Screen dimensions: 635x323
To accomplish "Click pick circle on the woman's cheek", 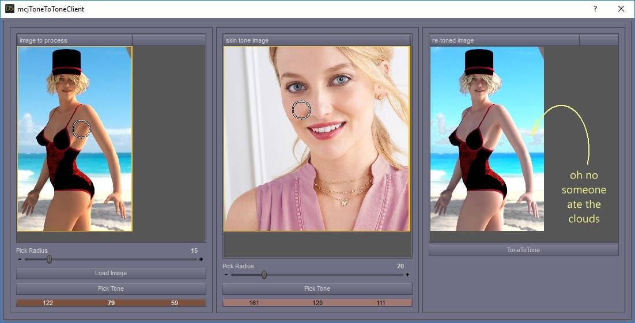I will [301, 110].
